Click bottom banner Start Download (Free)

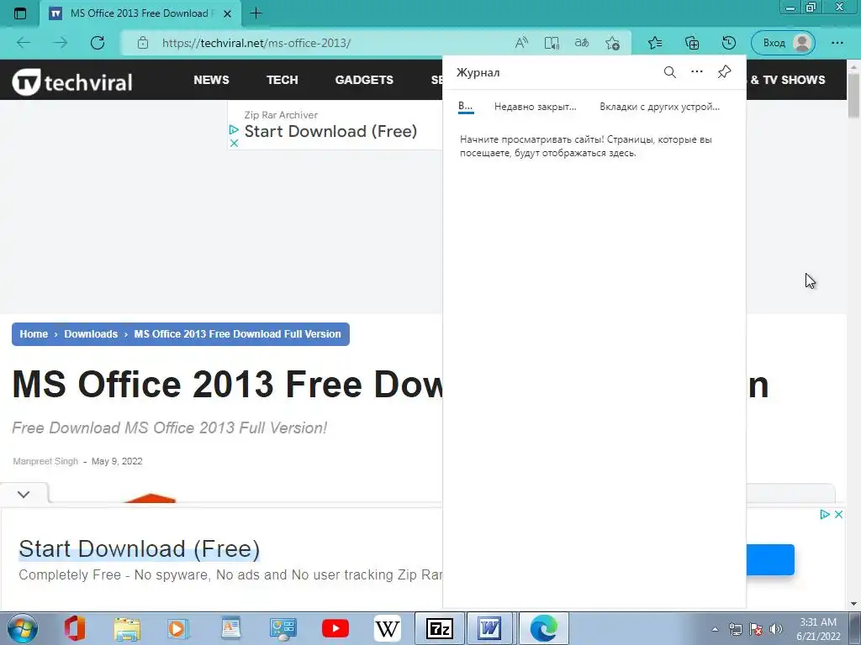139,549
